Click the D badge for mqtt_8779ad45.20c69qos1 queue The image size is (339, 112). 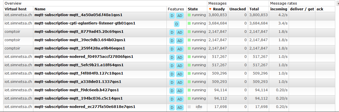pos(172,33)
